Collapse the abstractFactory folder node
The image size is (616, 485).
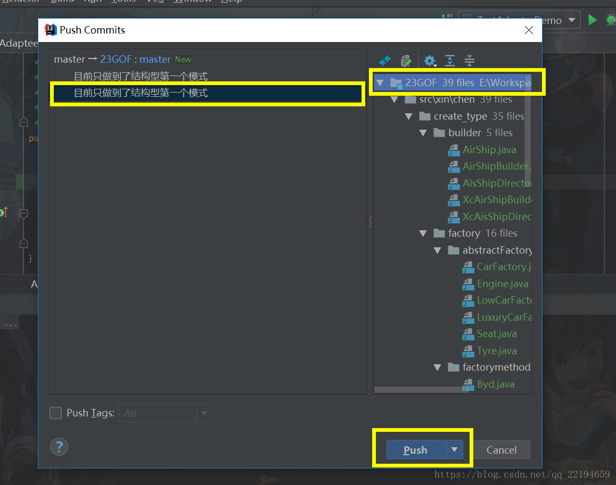[x=437, y=250]
